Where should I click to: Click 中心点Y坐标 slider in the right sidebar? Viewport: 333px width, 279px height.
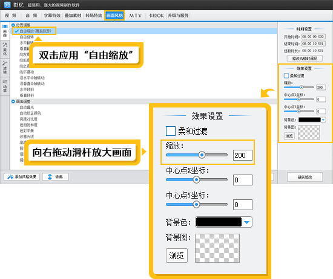[299, 111]
